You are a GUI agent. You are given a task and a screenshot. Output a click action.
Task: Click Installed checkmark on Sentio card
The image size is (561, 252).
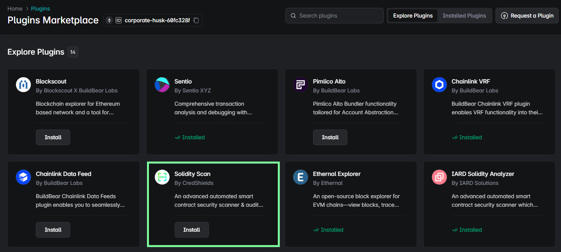click(x=177, y=137)
